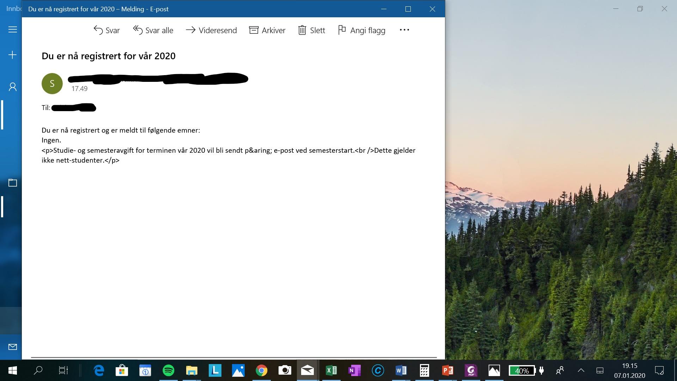677x381 pixels.
Task: Select the mail envelope icon in sidebar
Action: (x=13, y=347)
